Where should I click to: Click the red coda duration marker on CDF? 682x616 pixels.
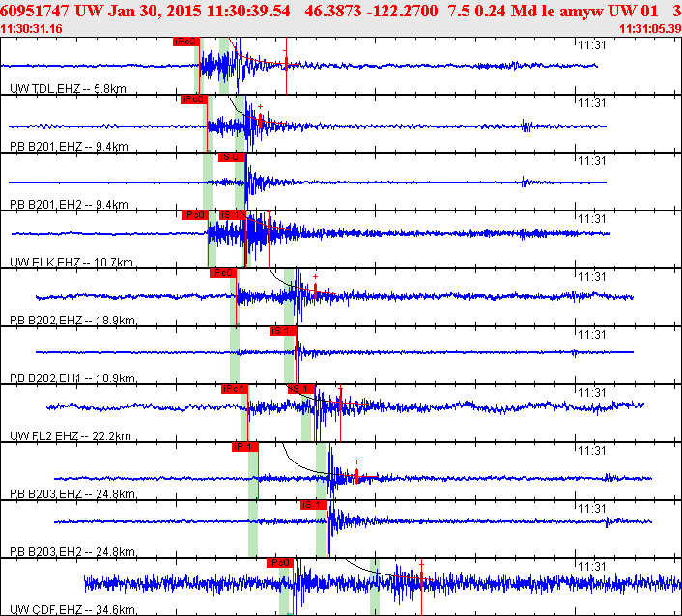point(421,587)
